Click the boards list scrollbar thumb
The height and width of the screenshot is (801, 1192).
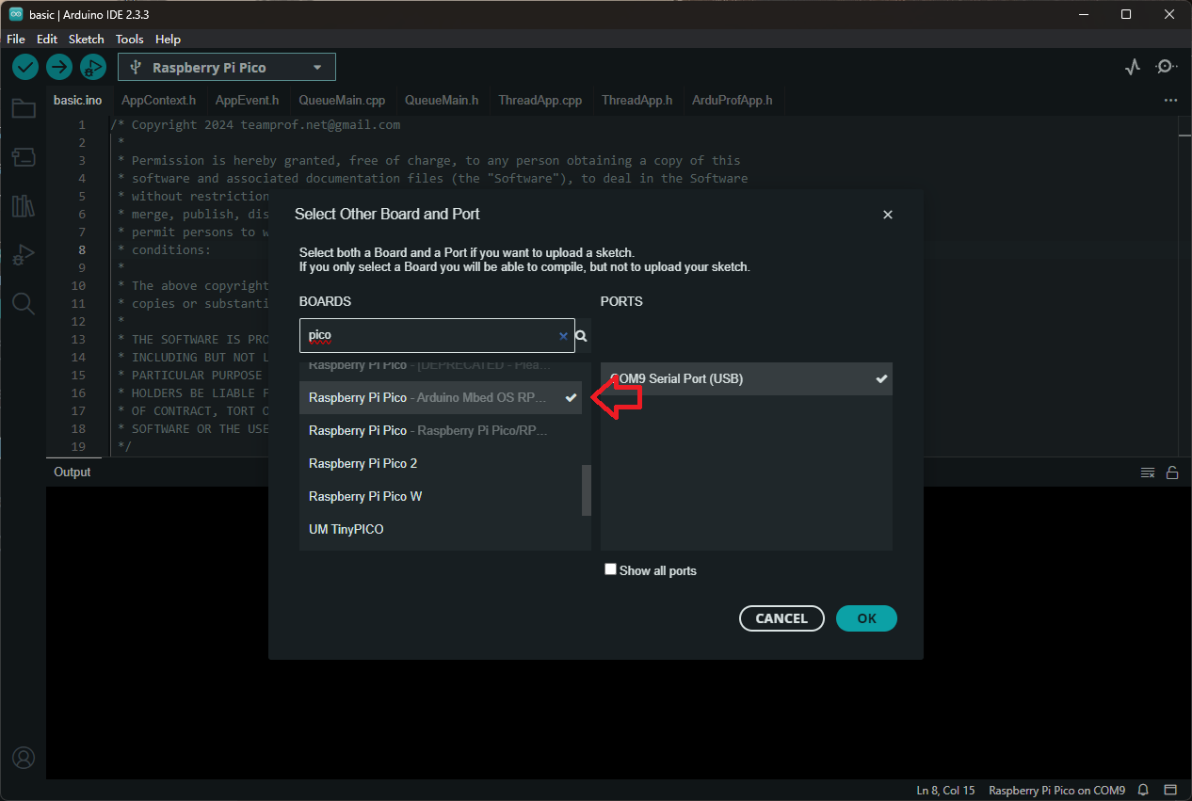tap(587, 489)
